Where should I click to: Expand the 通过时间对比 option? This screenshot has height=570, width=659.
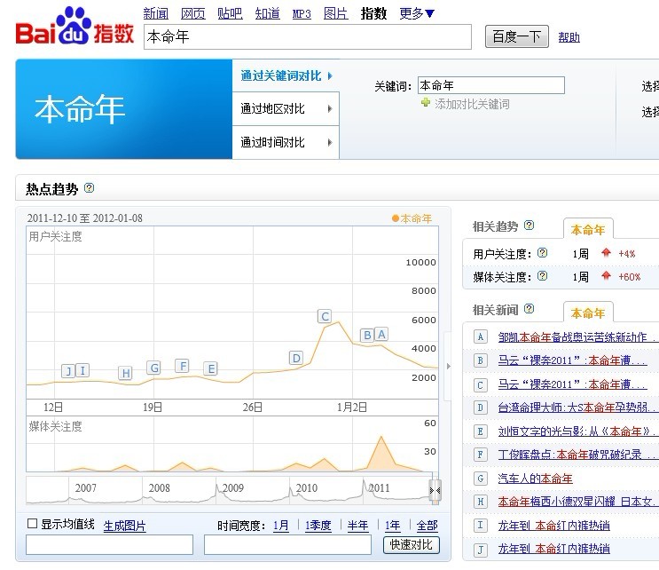pos(286,143)
